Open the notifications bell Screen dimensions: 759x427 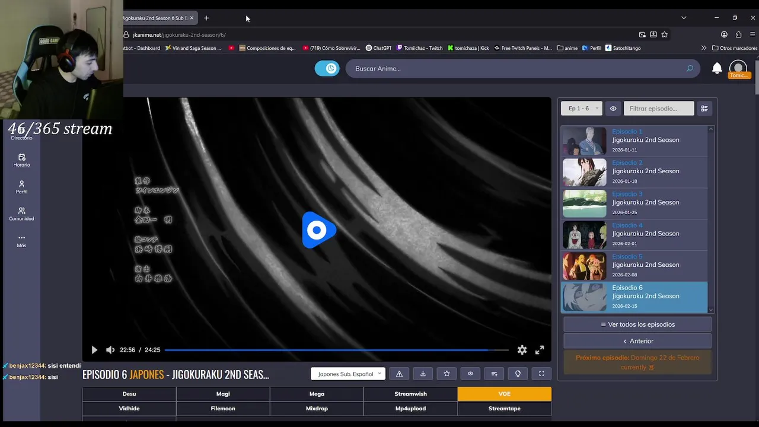coord(717,69)
